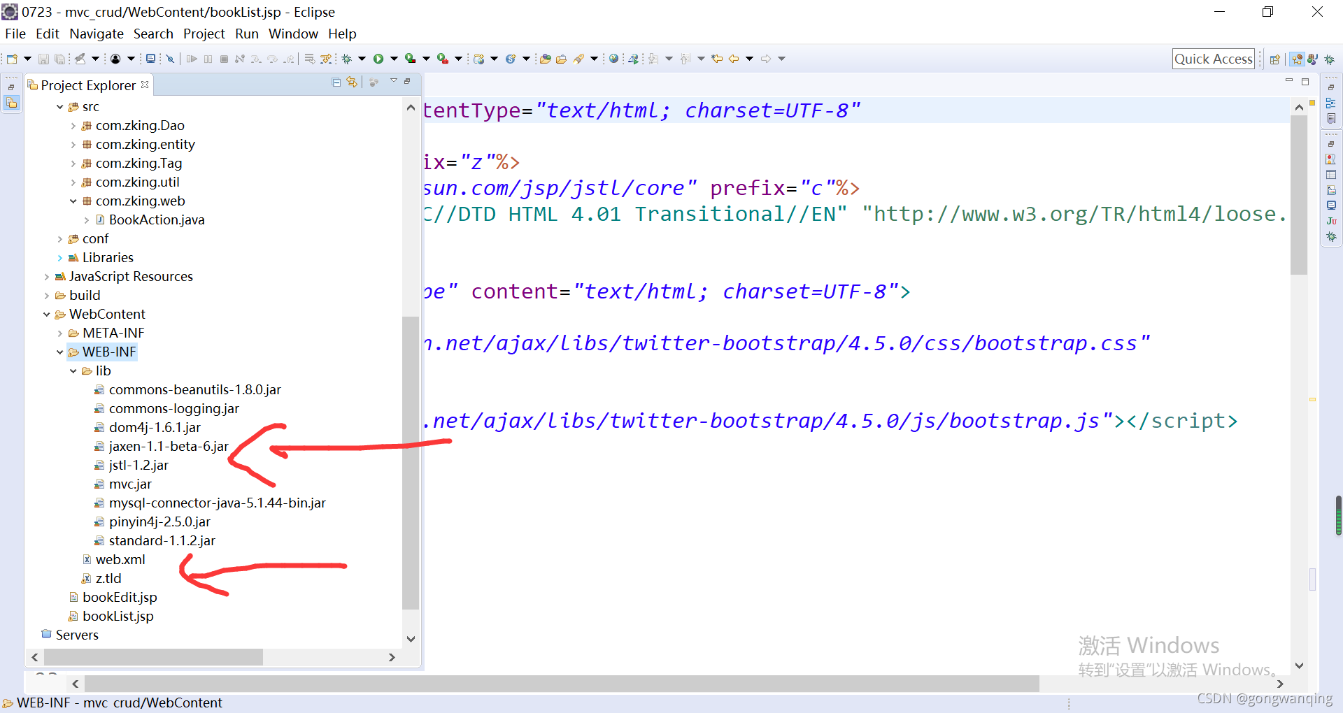Open the Window menu
1343x713 pixels.
pyautogui.click(x=293, y=34)
